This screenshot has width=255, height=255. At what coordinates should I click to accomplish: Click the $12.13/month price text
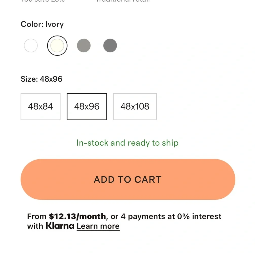(78, 216)
